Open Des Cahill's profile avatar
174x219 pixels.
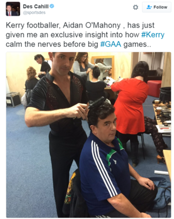[13, 9]
